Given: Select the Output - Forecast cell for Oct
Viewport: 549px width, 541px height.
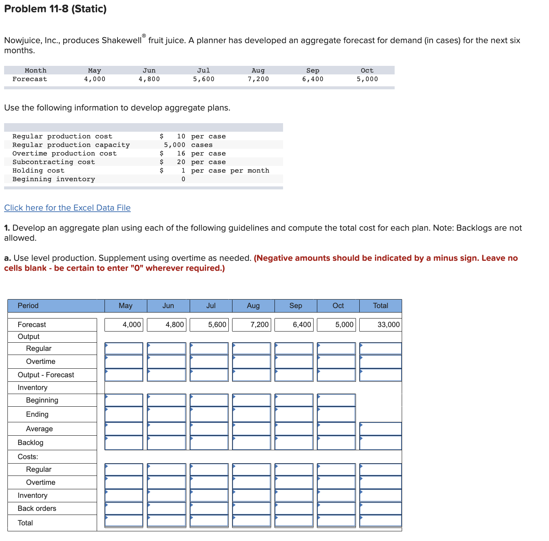Looking at the screenshot, I should click(336, 375).
